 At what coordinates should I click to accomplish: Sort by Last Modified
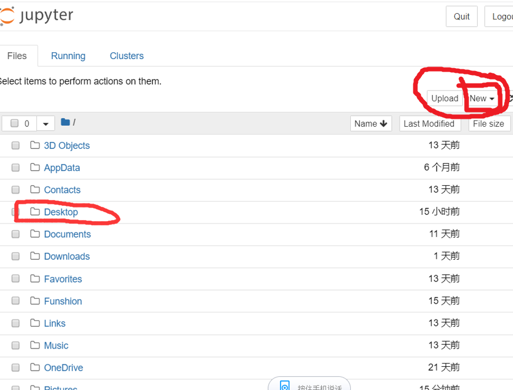(x=430, y=123)
